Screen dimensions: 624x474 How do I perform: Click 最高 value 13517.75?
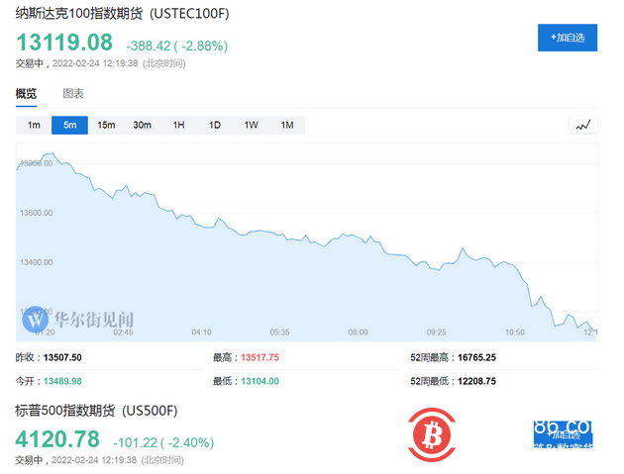pyautogui.click(x=260, y=357)
